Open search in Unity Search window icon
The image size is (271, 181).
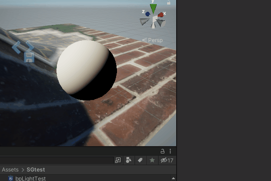(118, 160)
